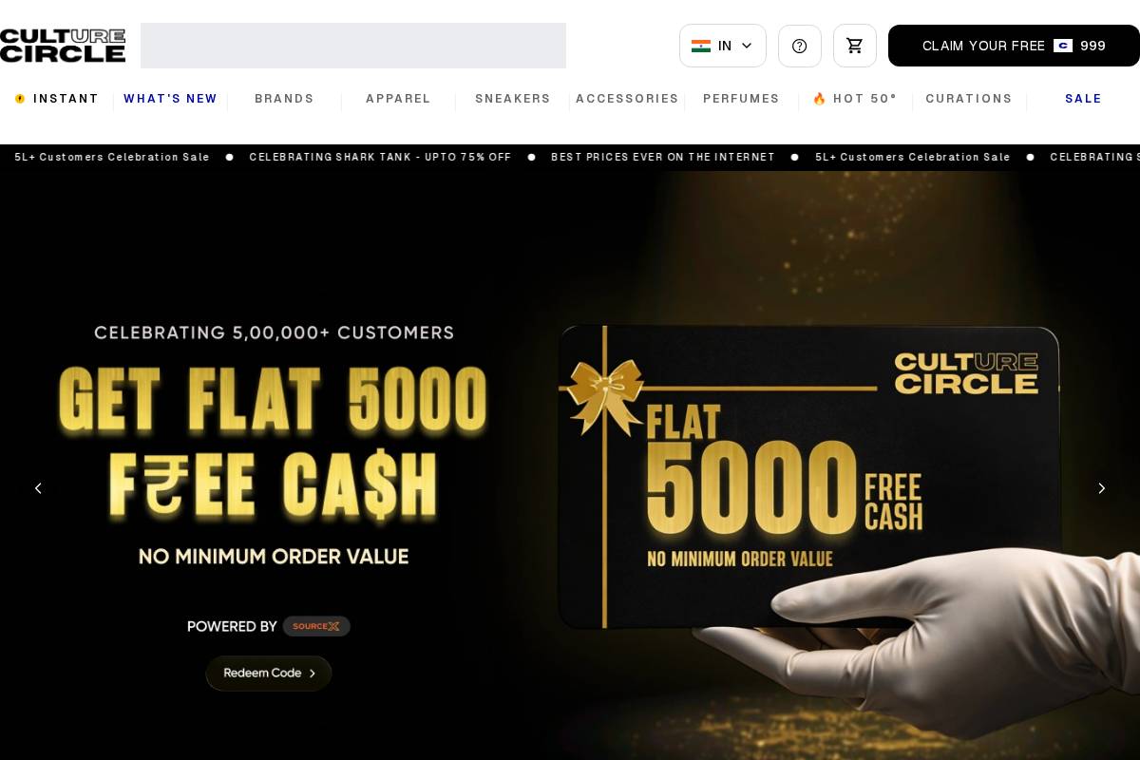Open the SNEAKERS menu
This screenshot has width=1140, height=760.
[x=513, y=99]
